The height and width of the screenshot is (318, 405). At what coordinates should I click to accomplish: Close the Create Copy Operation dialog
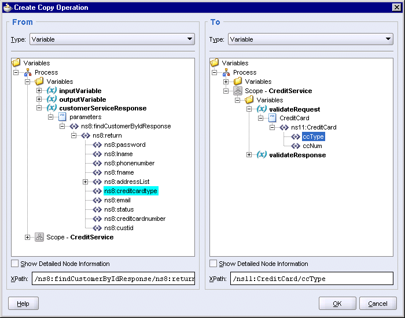click(x=397, y=7)
